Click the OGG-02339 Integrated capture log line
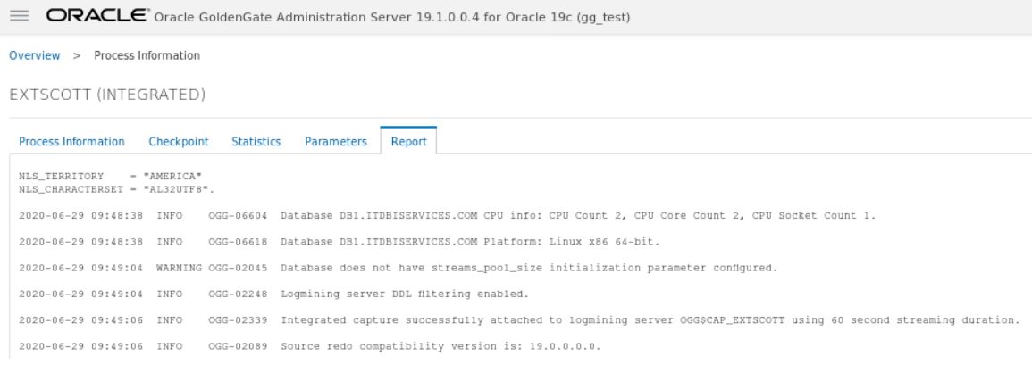Viewport: 1032px width, 365px height. 519,320
